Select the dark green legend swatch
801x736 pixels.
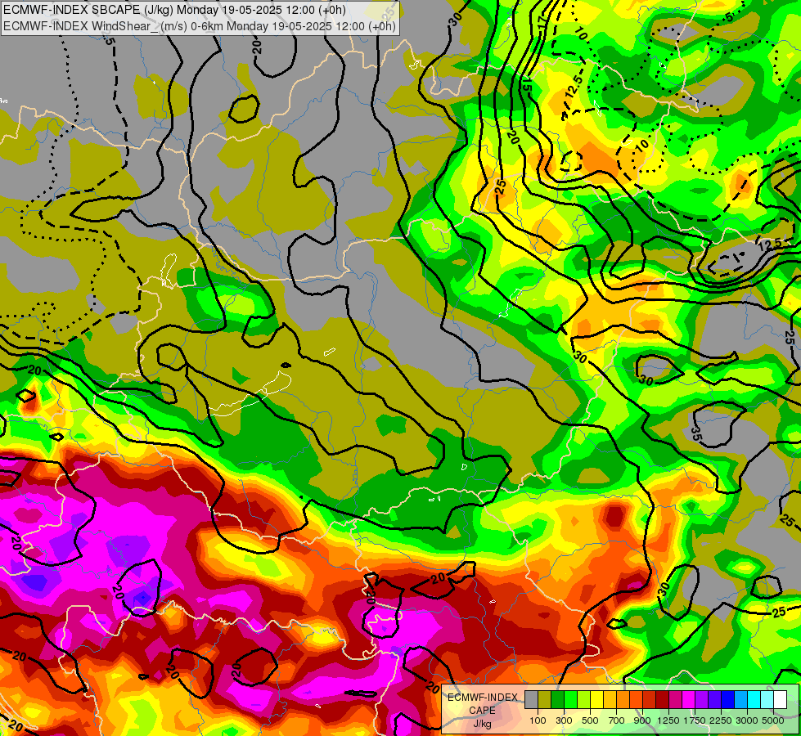click(557, 700)
